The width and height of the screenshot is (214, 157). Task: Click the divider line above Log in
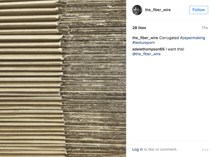pos(170,141)
